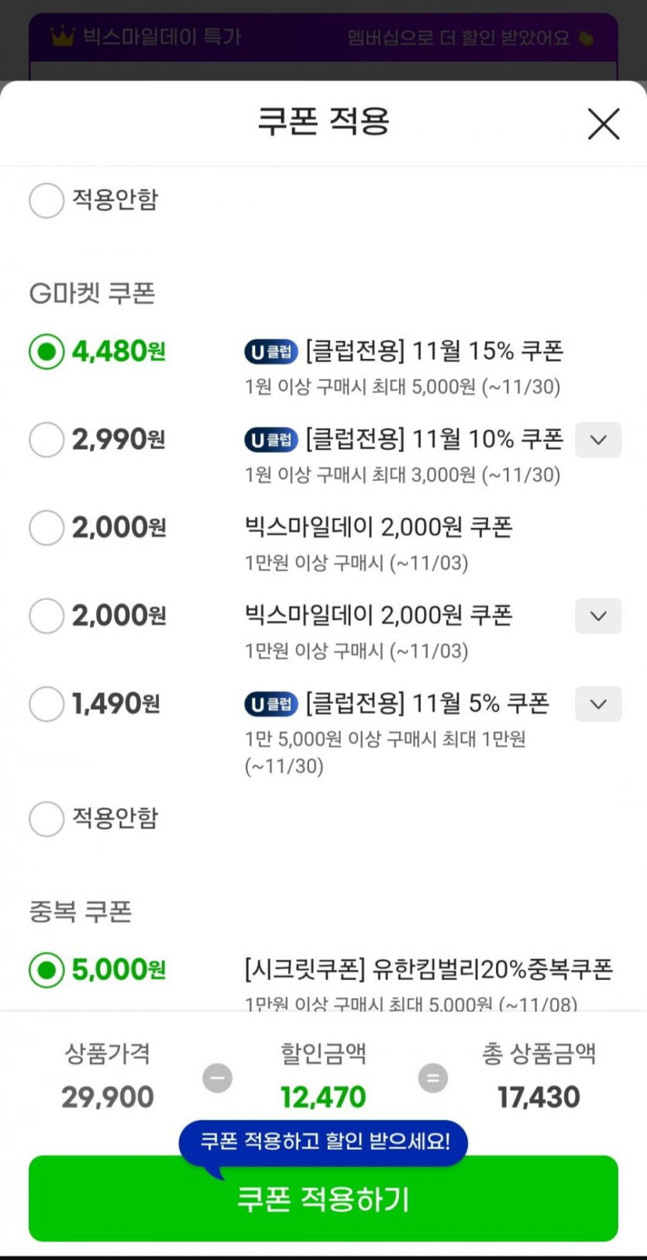
Task: Tap the 쿠폰 적용하고 할인 받으세요 tooltip
Action: click(x=323, y=1141)
